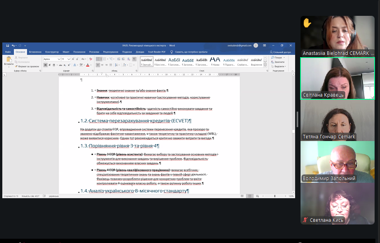
Task: Toggle bold (Ж) formatting
Action: click(45, 65)
